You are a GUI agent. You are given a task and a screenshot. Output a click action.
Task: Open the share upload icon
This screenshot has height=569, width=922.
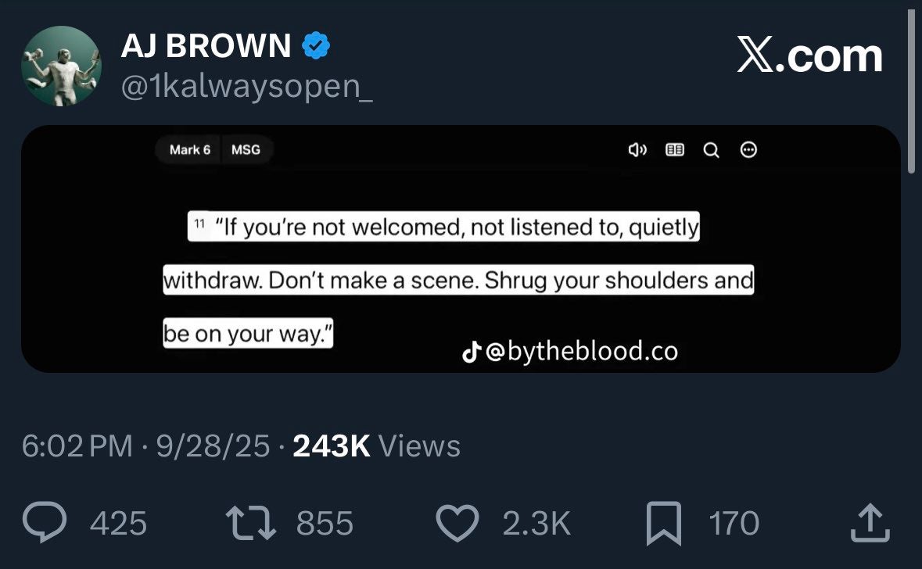click(x=870, y=522)
